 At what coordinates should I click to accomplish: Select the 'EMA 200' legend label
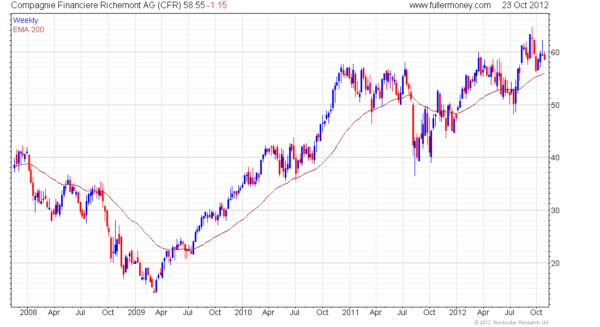(28, 29)
